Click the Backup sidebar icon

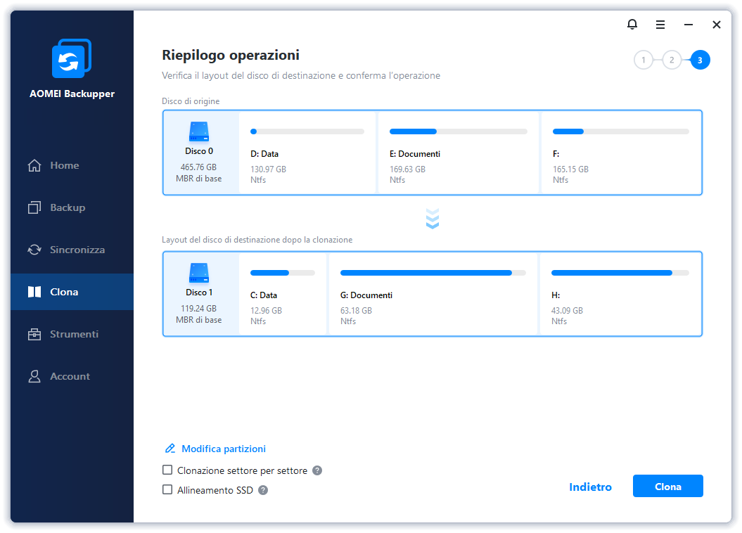(x=34, y=207)
